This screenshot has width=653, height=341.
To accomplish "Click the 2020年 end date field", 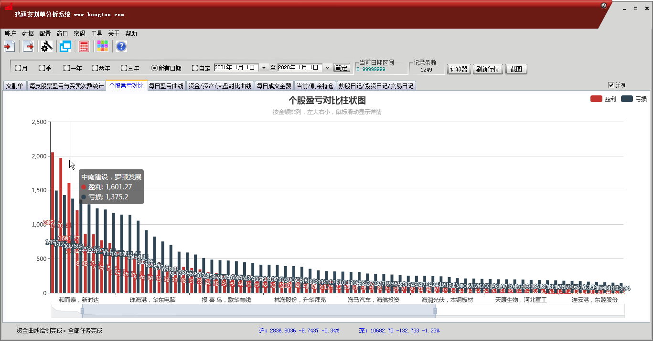I will point(300,68).
